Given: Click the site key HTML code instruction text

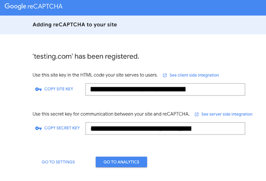Looking at the screenshot, I should click(x=95, y=75).
